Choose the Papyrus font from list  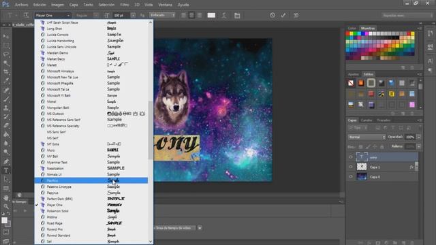coord(91,193)
